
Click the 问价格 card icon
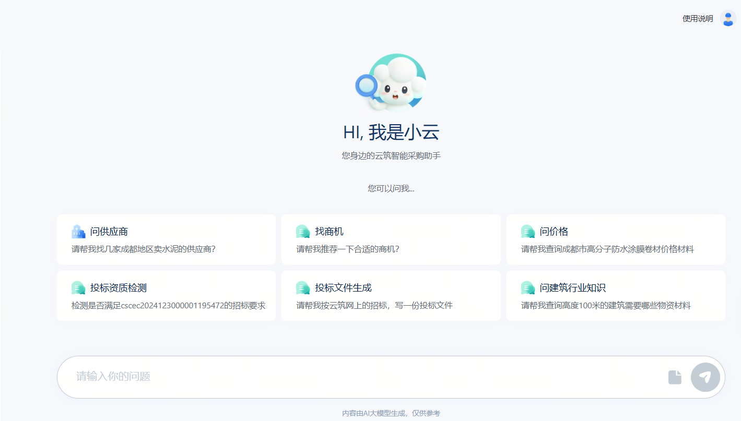(x=527, y=231)
